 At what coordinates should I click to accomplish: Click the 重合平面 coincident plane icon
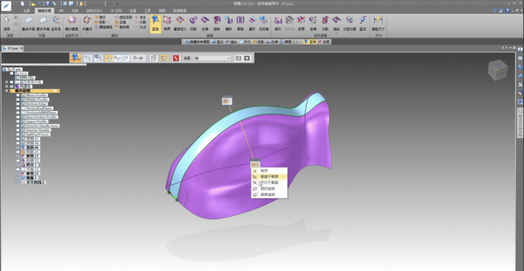click(29, 23)
